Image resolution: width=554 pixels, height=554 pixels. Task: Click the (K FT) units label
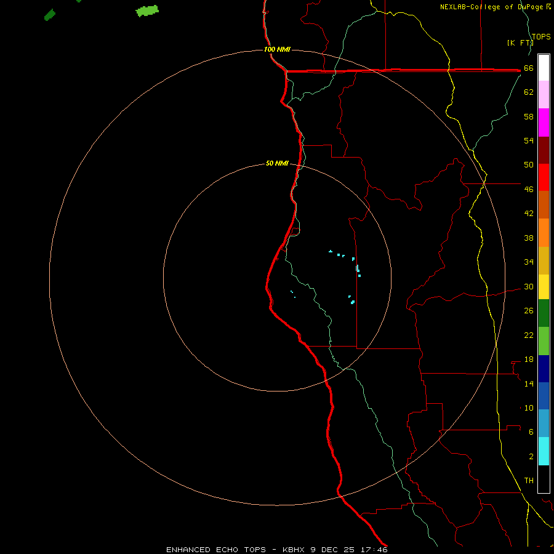coord(520,43)
